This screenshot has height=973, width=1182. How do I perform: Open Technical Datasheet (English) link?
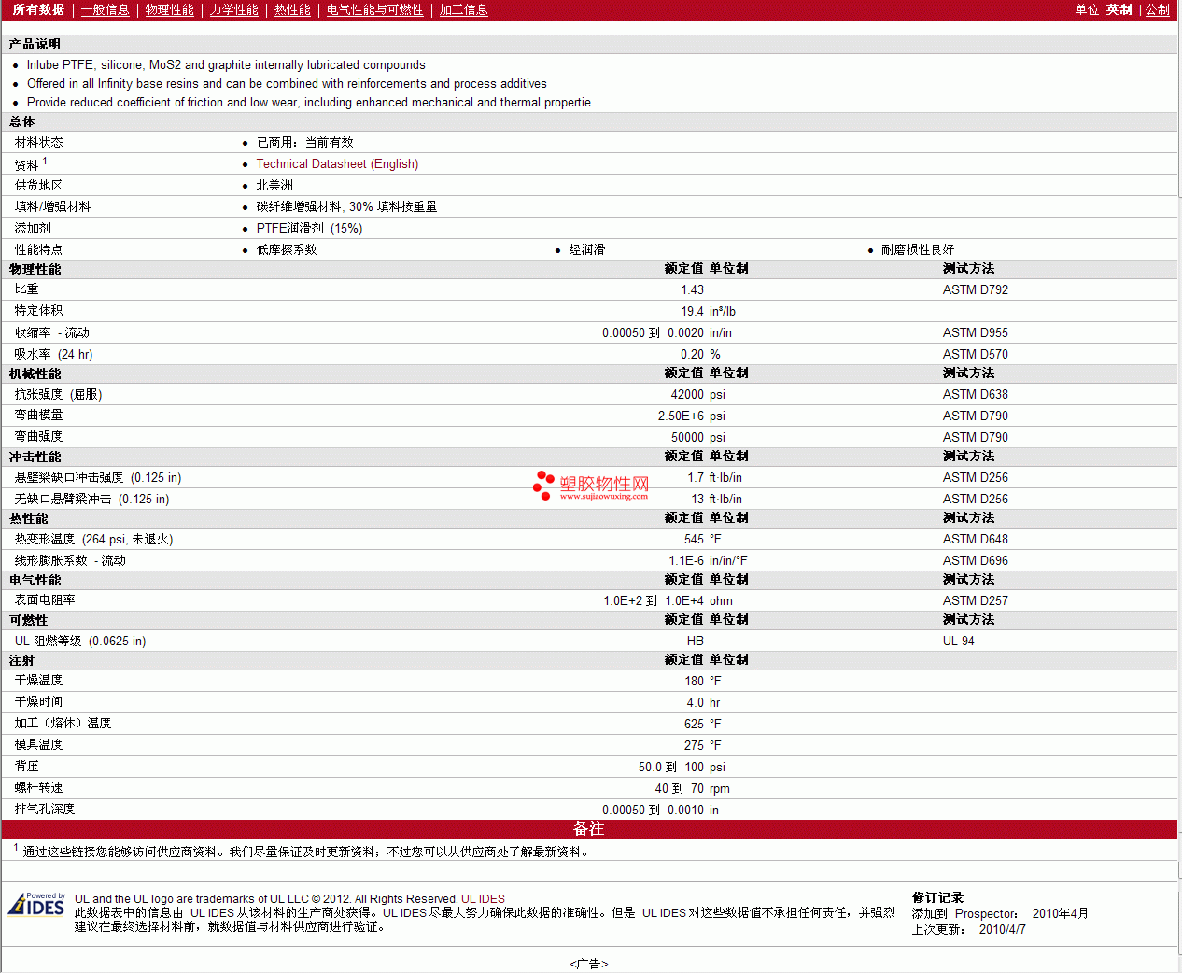[x=337, y=163]
